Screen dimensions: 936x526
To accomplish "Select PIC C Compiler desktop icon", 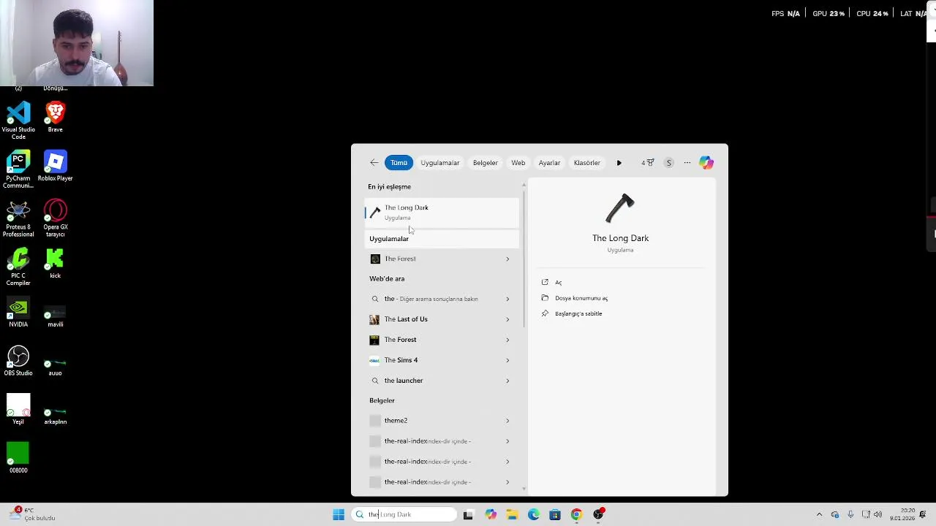I will (18, 267).
